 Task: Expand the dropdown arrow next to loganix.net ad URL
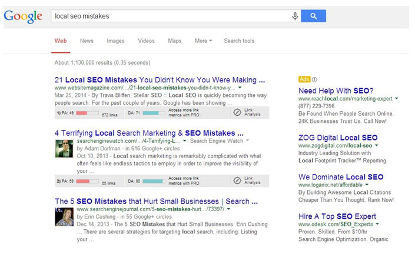click(x=367, y=185)
